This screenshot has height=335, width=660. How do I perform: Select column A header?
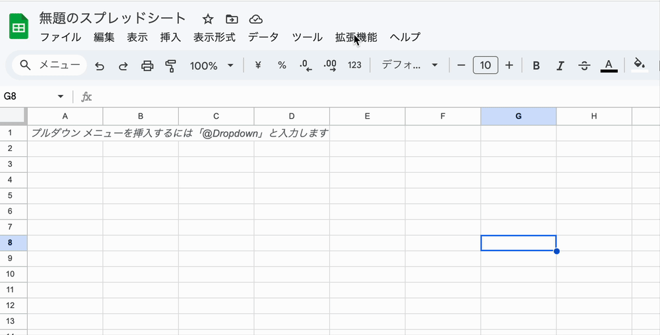click(x=65, y=117)
